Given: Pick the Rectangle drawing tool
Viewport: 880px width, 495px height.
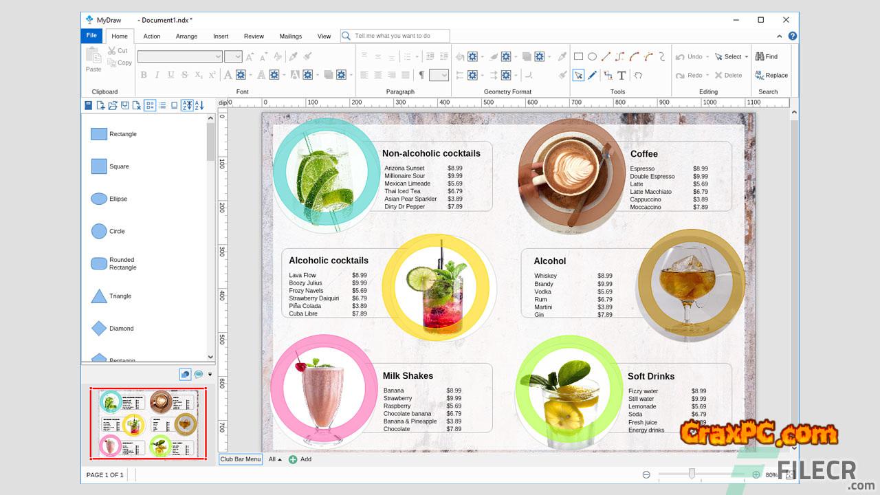Looking at the screenshot, I should 578,57.
